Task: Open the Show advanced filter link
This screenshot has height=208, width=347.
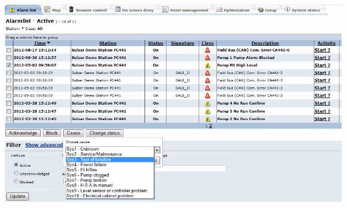Action: click(44, 145)
